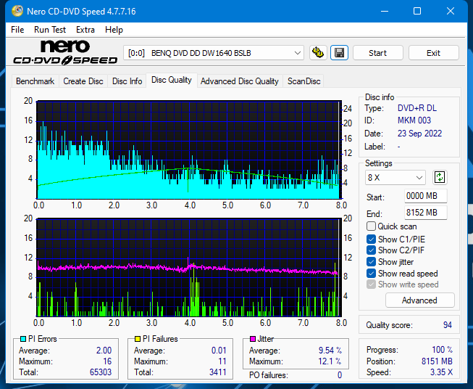Click the drive options icon
This screenshot has width=473, height=389.
click(318, 53)
